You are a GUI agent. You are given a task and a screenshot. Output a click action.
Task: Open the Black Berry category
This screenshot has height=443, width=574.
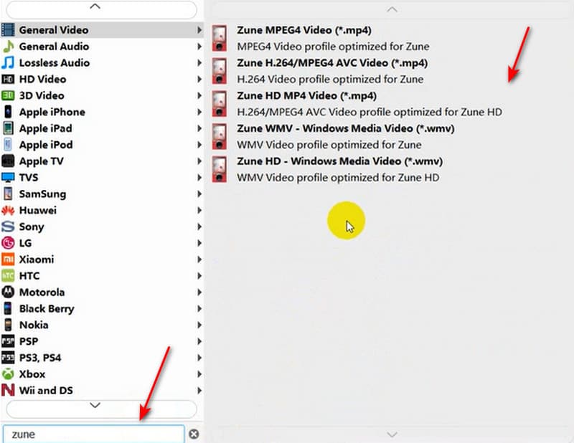pyautogui.click(x=102, y=308)
